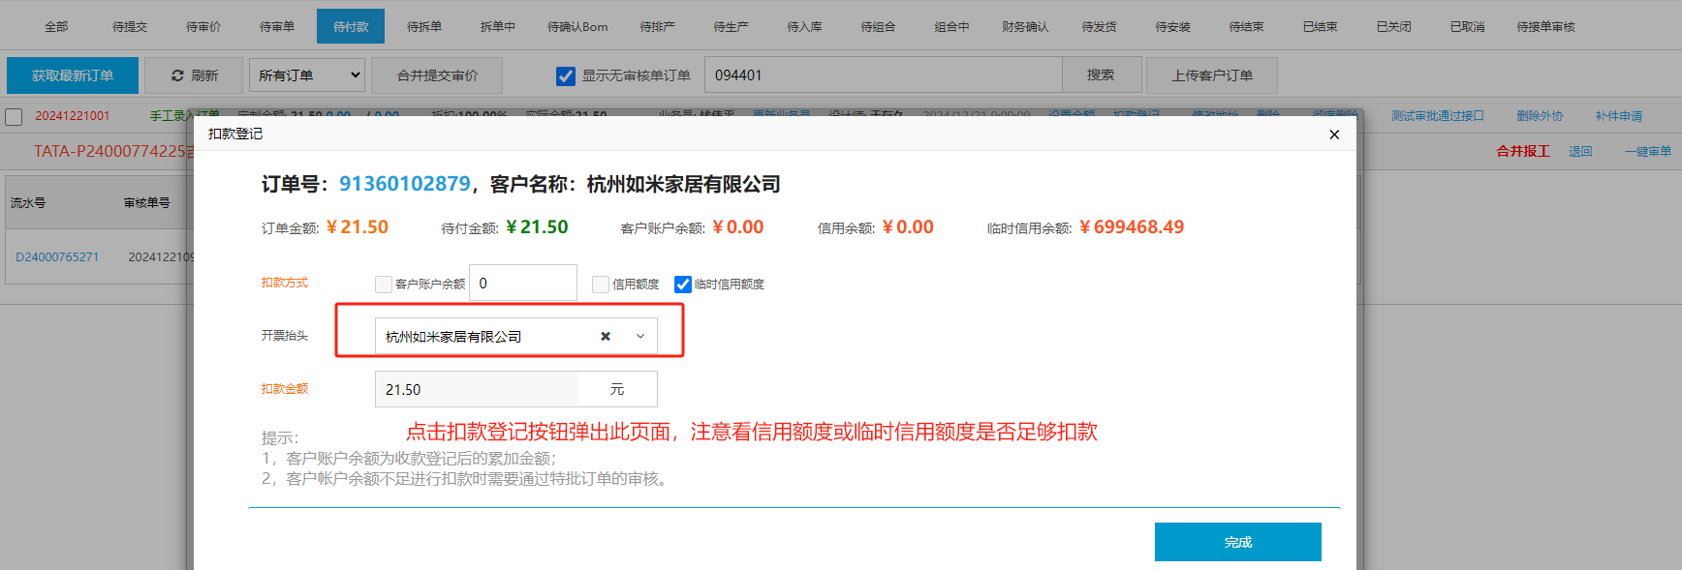Image resolution: width=1682 pixels, height=570 pixels.
Task: Toggle 显示无审核单订单 checkbox
Action: 566,75
